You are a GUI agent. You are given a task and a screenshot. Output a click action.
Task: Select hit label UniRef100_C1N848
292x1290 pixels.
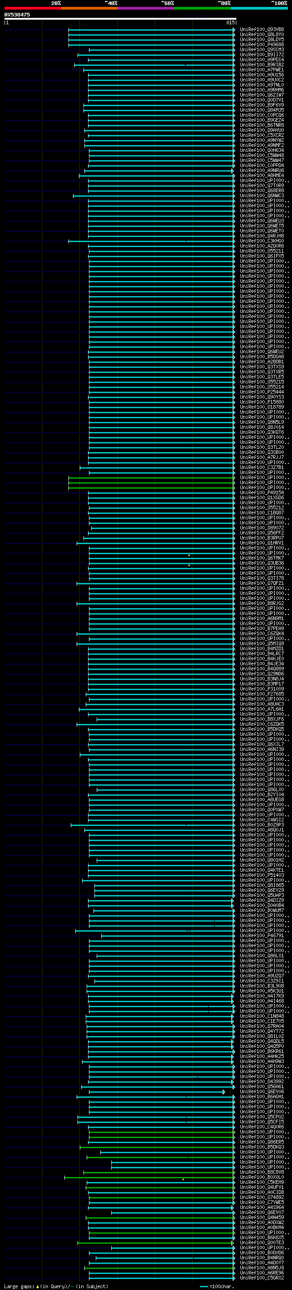click(x=262, y=1016)
